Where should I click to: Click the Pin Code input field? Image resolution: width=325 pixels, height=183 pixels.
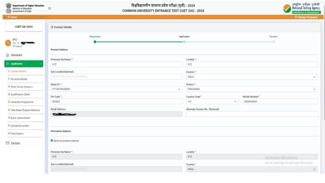coord(116,101)
